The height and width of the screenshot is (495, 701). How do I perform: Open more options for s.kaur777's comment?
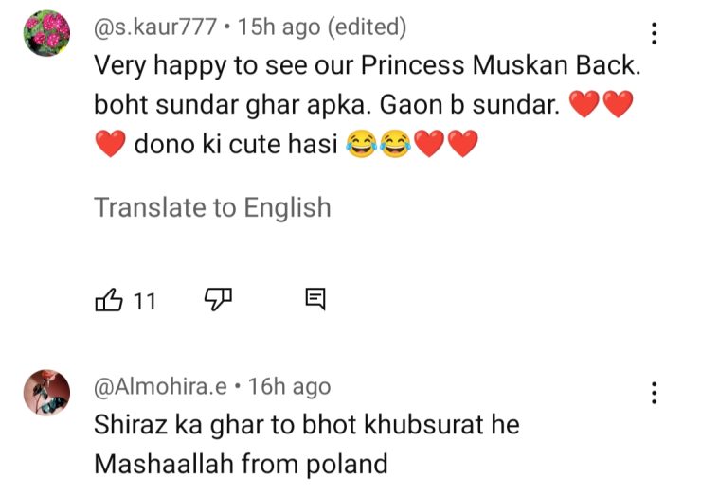(654, 35)
